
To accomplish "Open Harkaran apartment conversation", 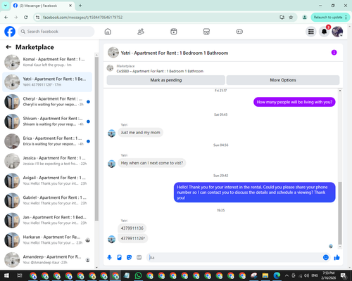I will (x=47, y=240).
